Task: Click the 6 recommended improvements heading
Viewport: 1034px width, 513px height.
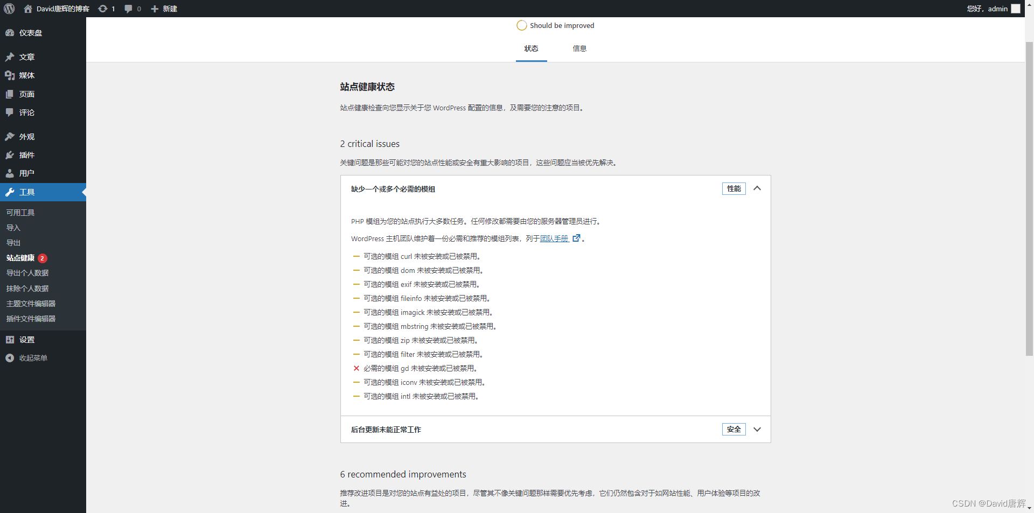Action: (x=403, y=474)
